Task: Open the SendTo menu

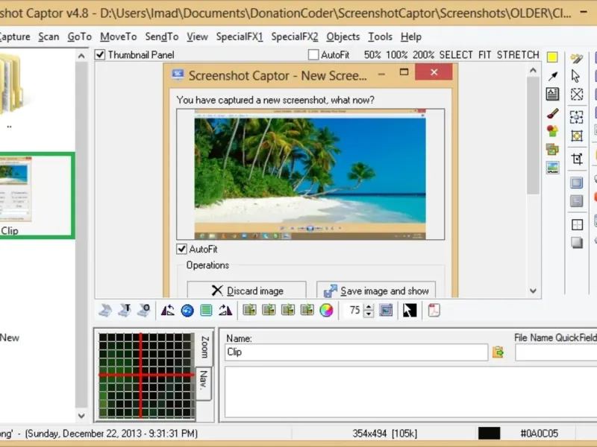Action: 162,37
